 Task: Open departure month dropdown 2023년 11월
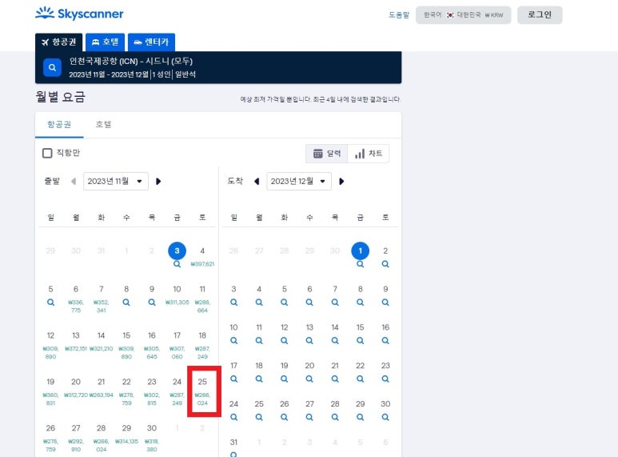[x=116, y=181]
